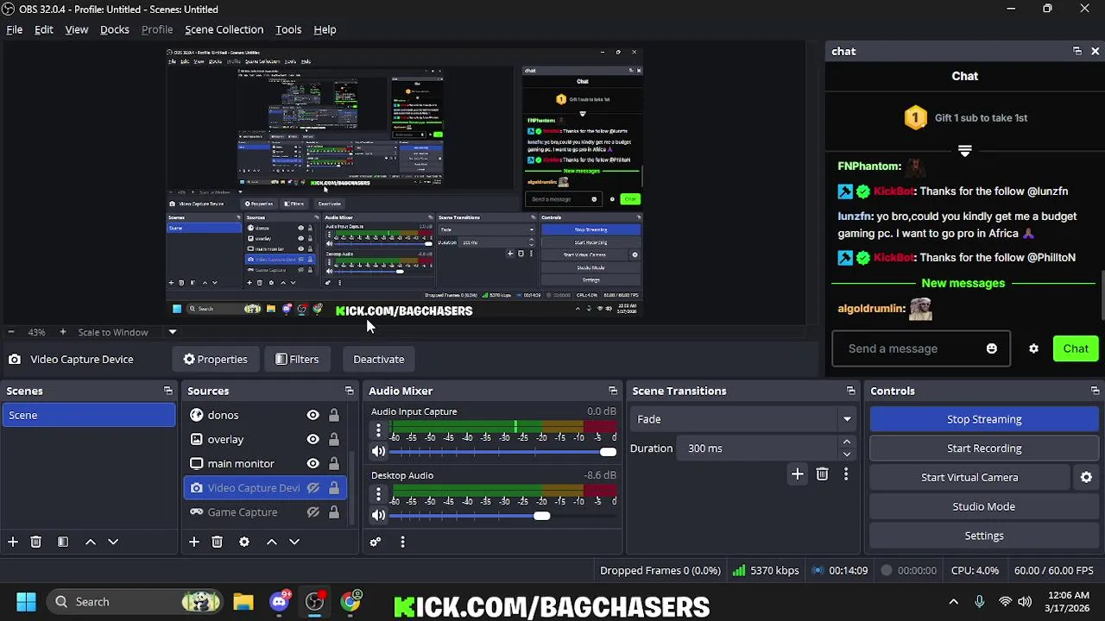This screenshot has height=621, width=1105.
Task: Show the Game Capture source
Action: coord(313,511)
